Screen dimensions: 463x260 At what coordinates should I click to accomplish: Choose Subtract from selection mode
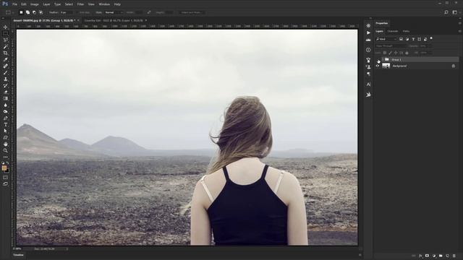coord(34,12)
